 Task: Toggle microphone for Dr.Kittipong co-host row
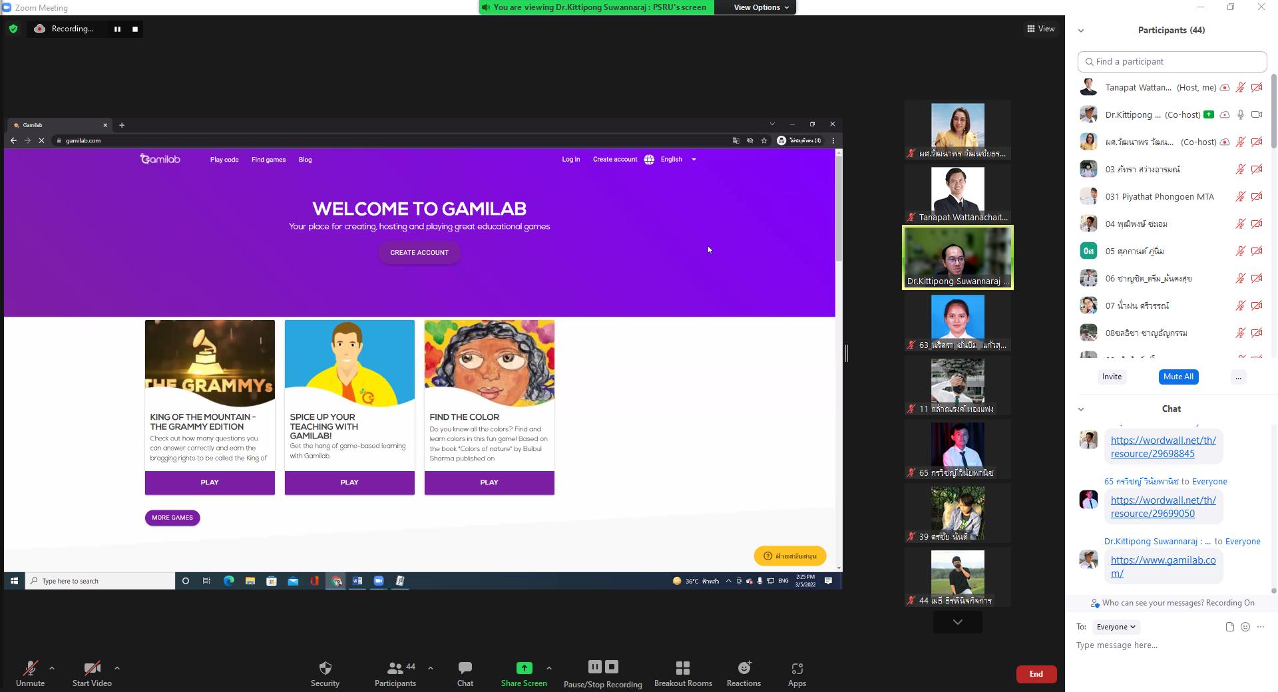(x=1241, y=114)
